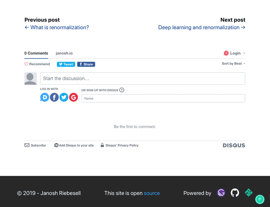The image size is (270, 207).
Task: Go to next post Deep learning and renormalization
Action: pos(202,28)
